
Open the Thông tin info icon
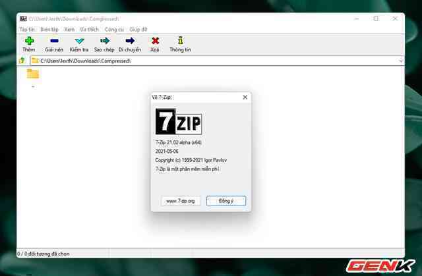(180, 41)
